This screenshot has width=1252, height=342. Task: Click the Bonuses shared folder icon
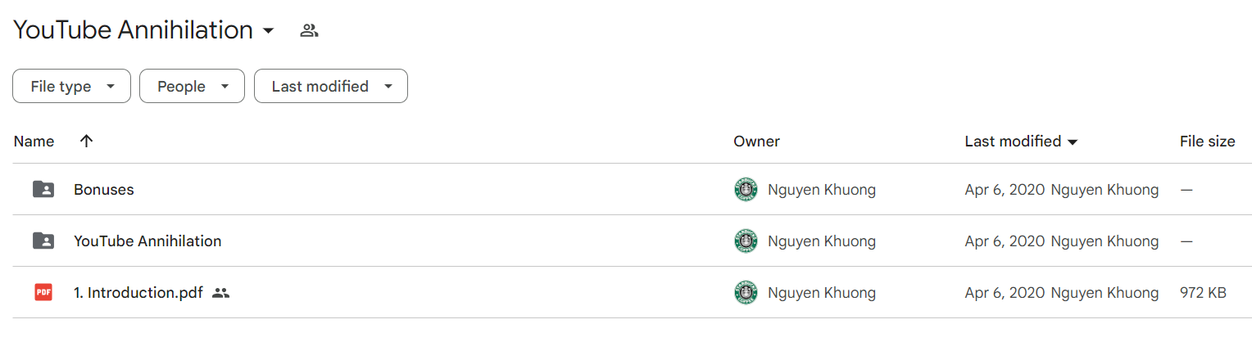43,190
